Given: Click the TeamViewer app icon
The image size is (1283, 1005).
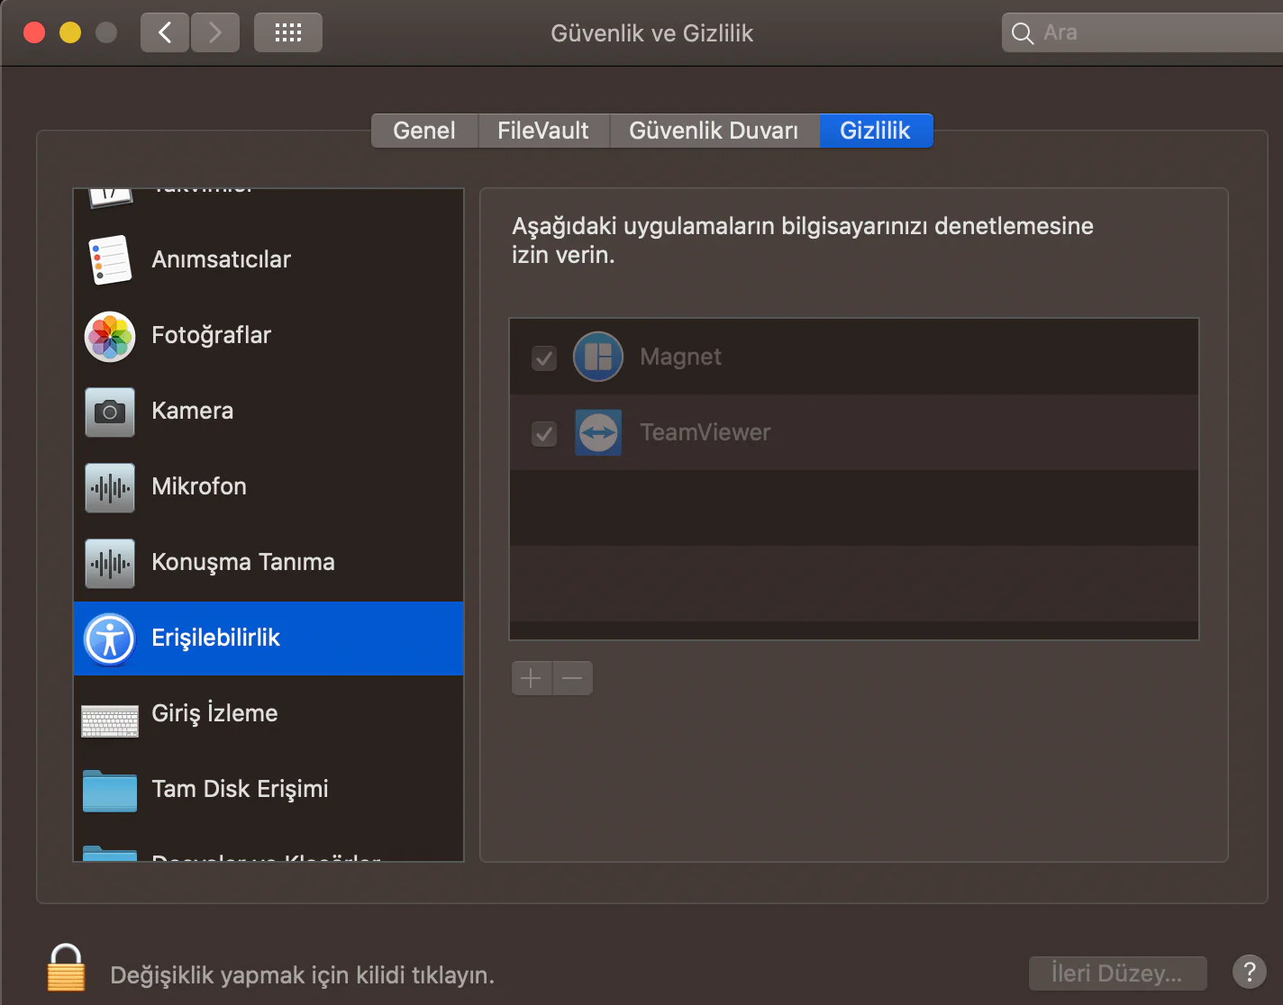Looking at the screenshot, I should pyautogui.click(x=597, y=432).
